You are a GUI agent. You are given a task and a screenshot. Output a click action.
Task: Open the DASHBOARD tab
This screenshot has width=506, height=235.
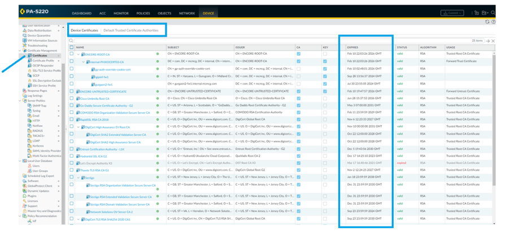pos(82,14)
